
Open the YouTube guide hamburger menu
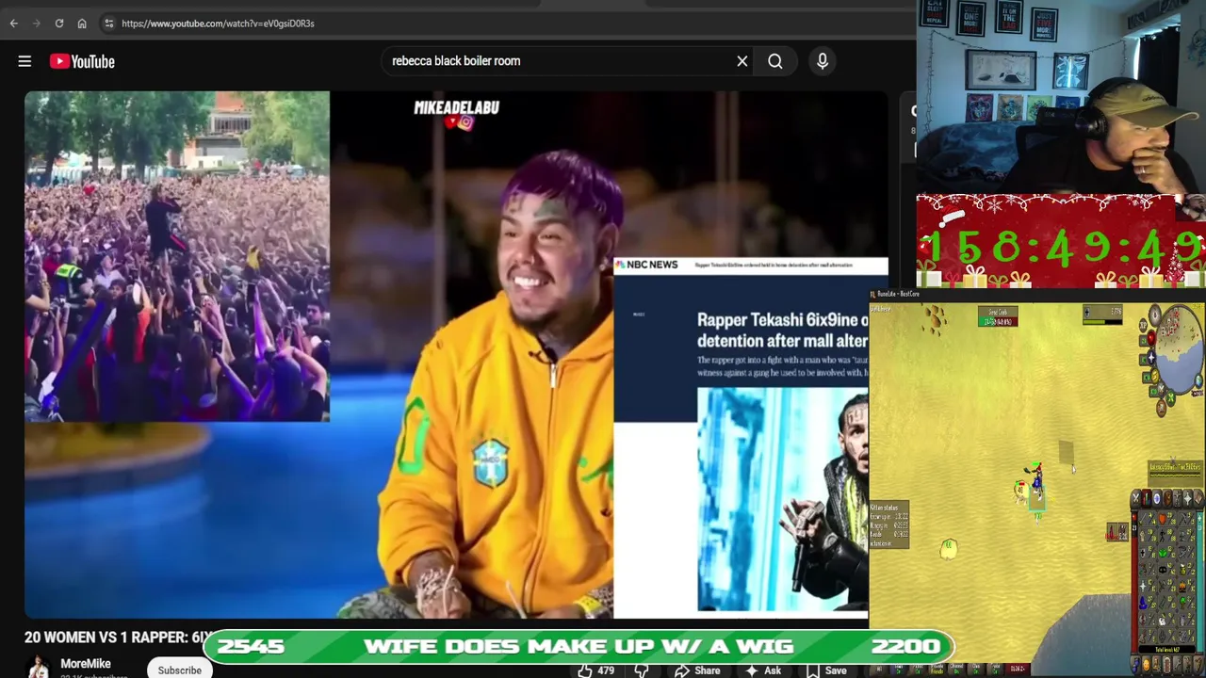(24, 61)
